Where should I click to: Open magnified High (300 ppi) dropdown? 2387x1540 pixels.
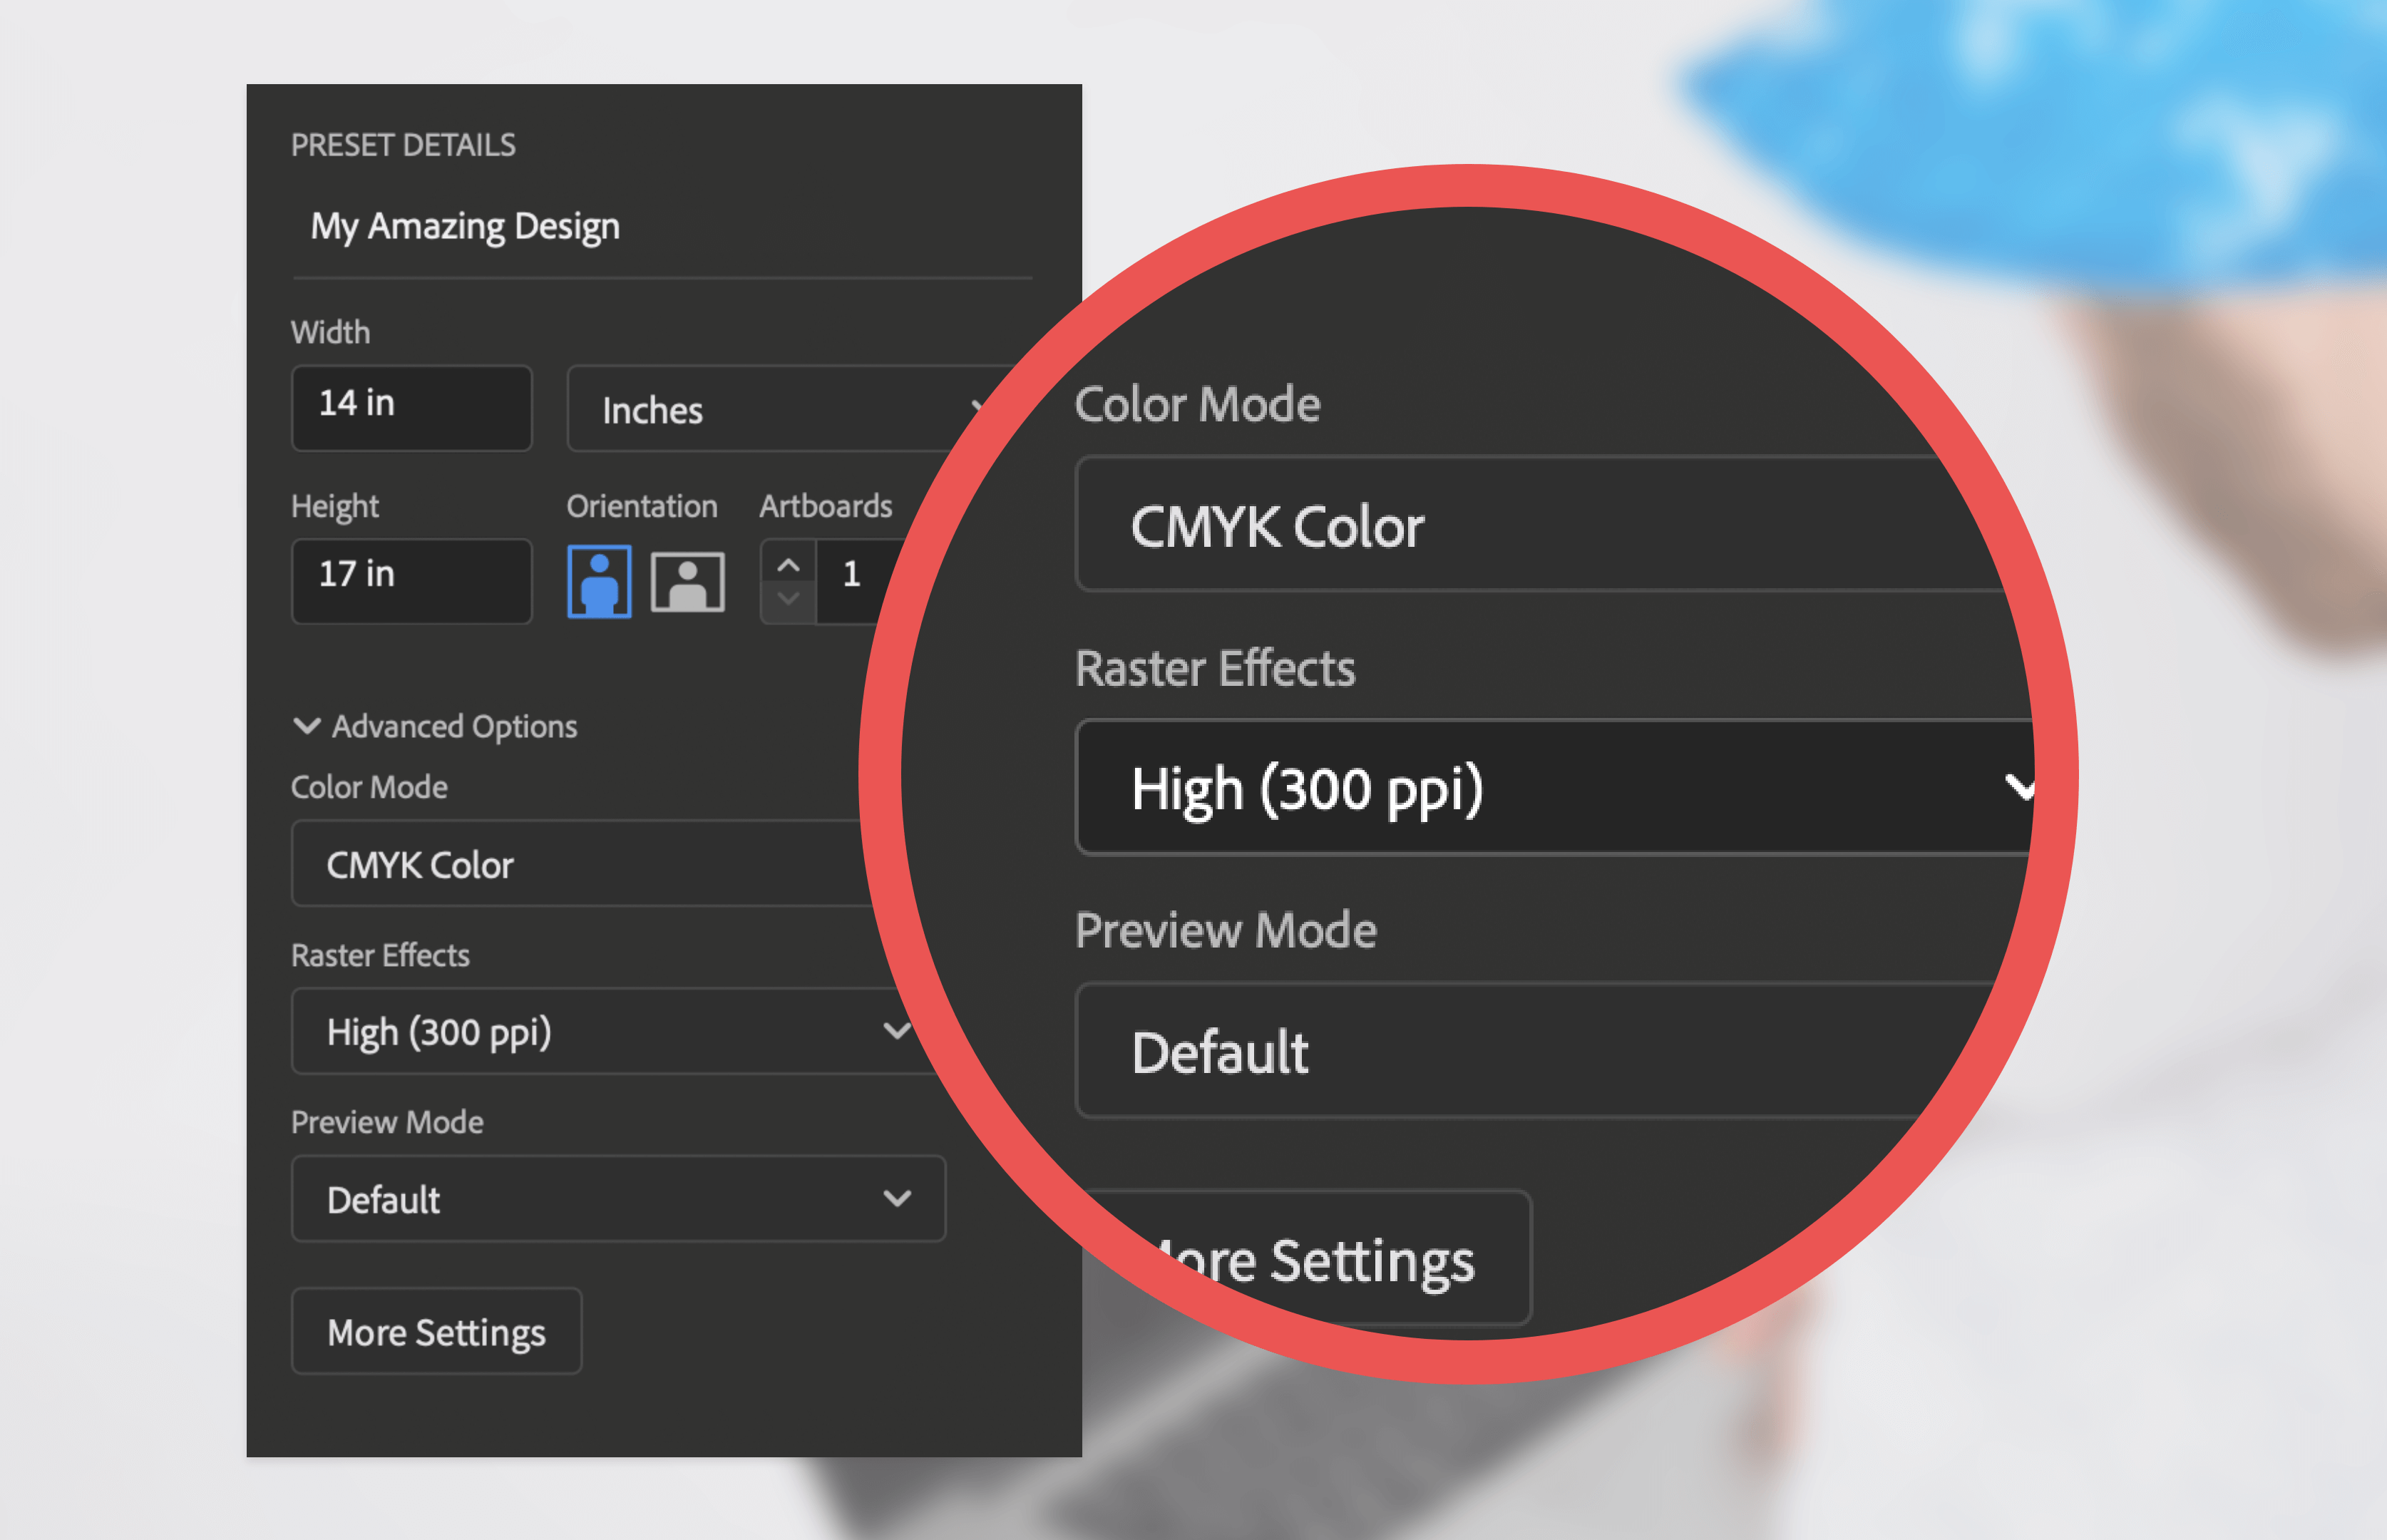coord(1555,787)
